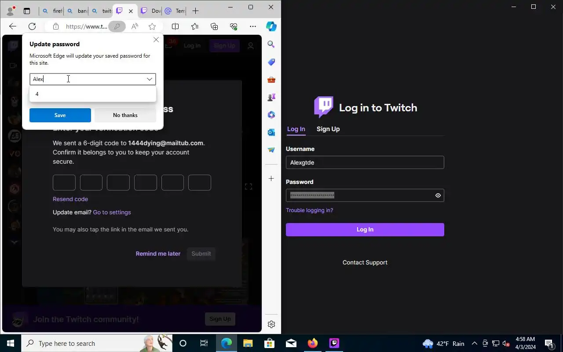Open the Edge profile avatar menu
The height and width of the screenshot is (352, 563).
[x=11, y=11]
